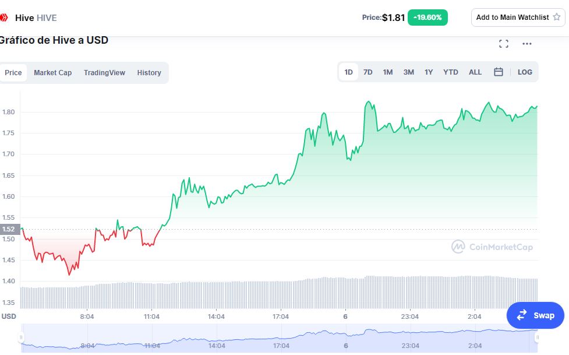
Task: Select the YTD time range
Action: click(x=451, y=72)
